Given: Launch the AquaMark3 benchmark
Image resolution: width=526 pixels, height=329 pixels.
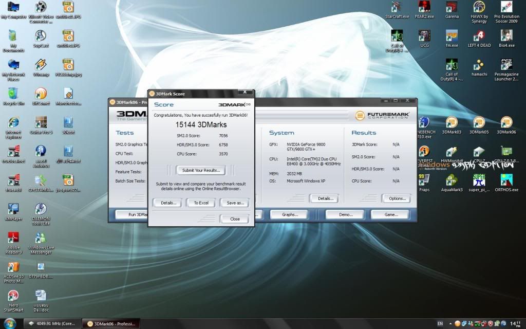Looking at the screenshot, I should coord(452,181).
